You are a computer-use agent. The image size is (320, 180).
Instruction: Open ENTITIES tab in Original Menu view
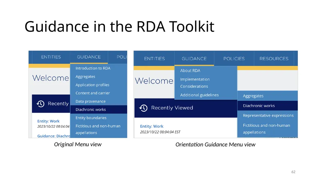coord(51,57)
